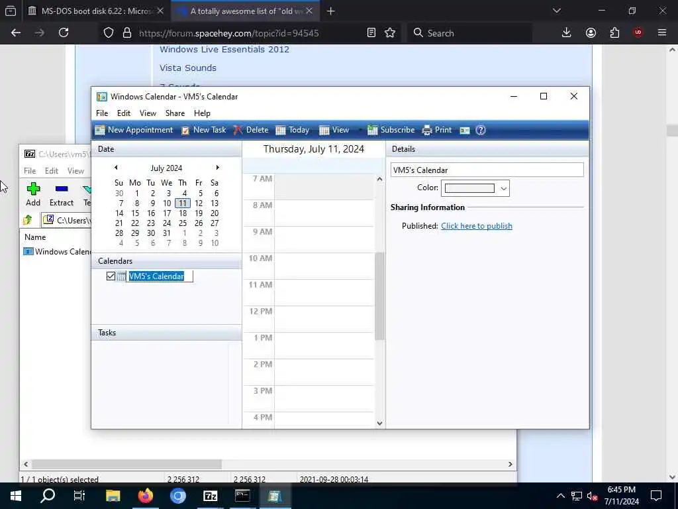This screenshot has height=509, width=678.
Task: Click 7-Zip horizontal scrollbar right arrow
Action: tap(510, 464)
